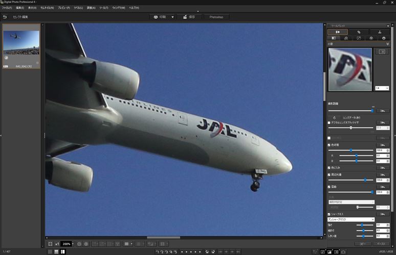Image resolution: width=396 pixels, height=255 pixels.
Task: Click the back arrow icon beside セレクト編集
Action: tap(5, 17)
